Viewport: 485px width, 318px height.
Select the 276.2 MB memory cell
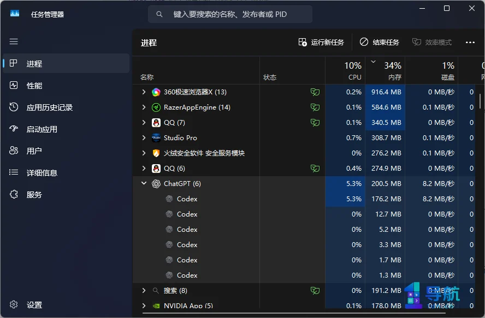(385, 153)
